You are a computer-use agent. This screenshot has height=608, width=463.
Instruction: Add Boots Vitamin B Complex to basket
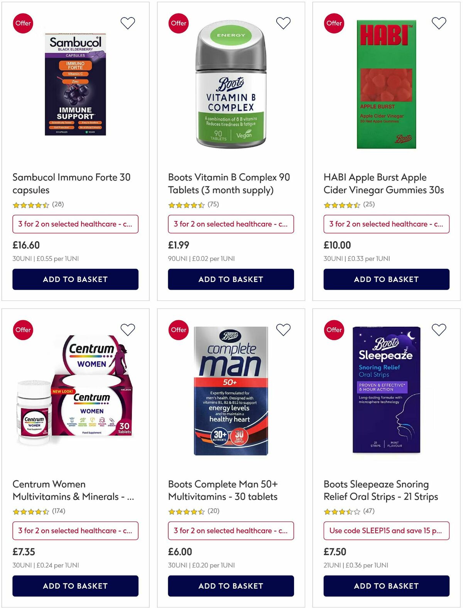tap(231, 279)
